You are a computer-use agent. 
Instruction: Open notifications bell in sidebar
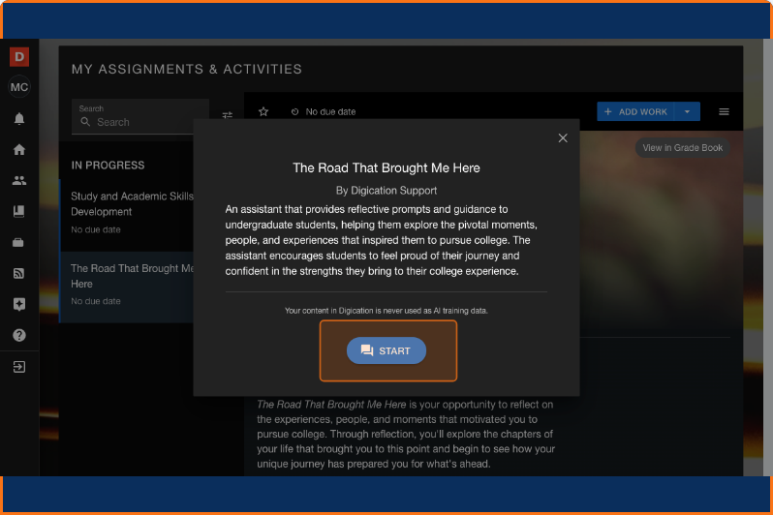click(x=19, y=119)
